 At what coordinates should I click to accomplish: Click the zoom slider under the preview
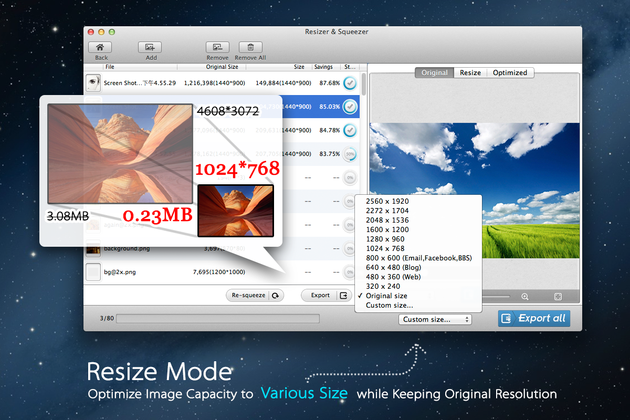pyautogui.click(x=496, y=297)
